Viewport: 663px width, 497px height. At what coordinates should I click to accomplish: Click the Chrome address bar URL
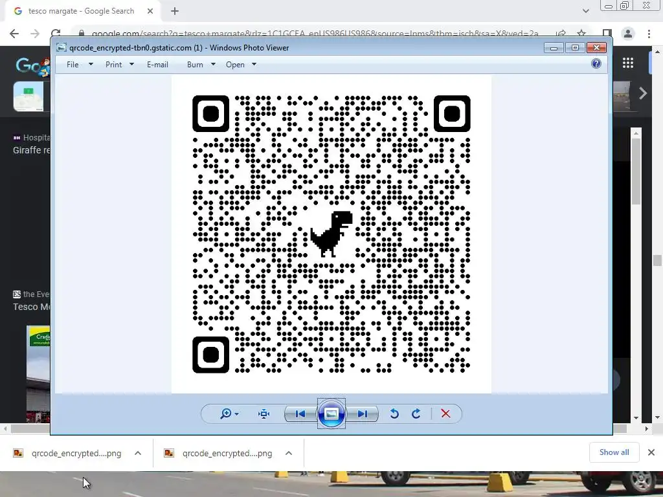coord(315,34)
